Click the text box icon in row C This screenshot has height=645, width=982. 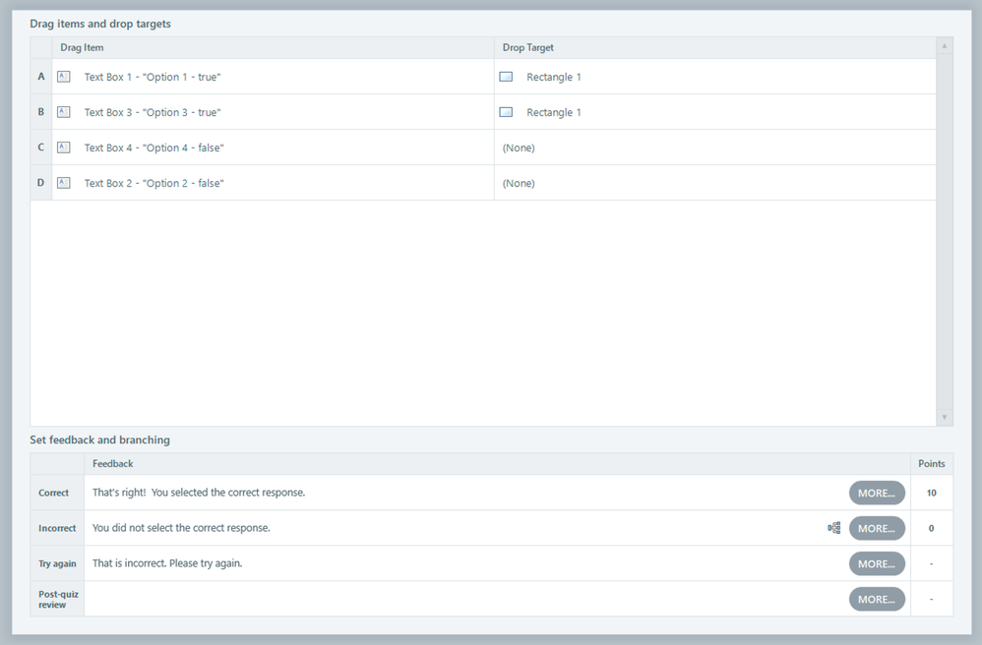click(x=63, y=147)
